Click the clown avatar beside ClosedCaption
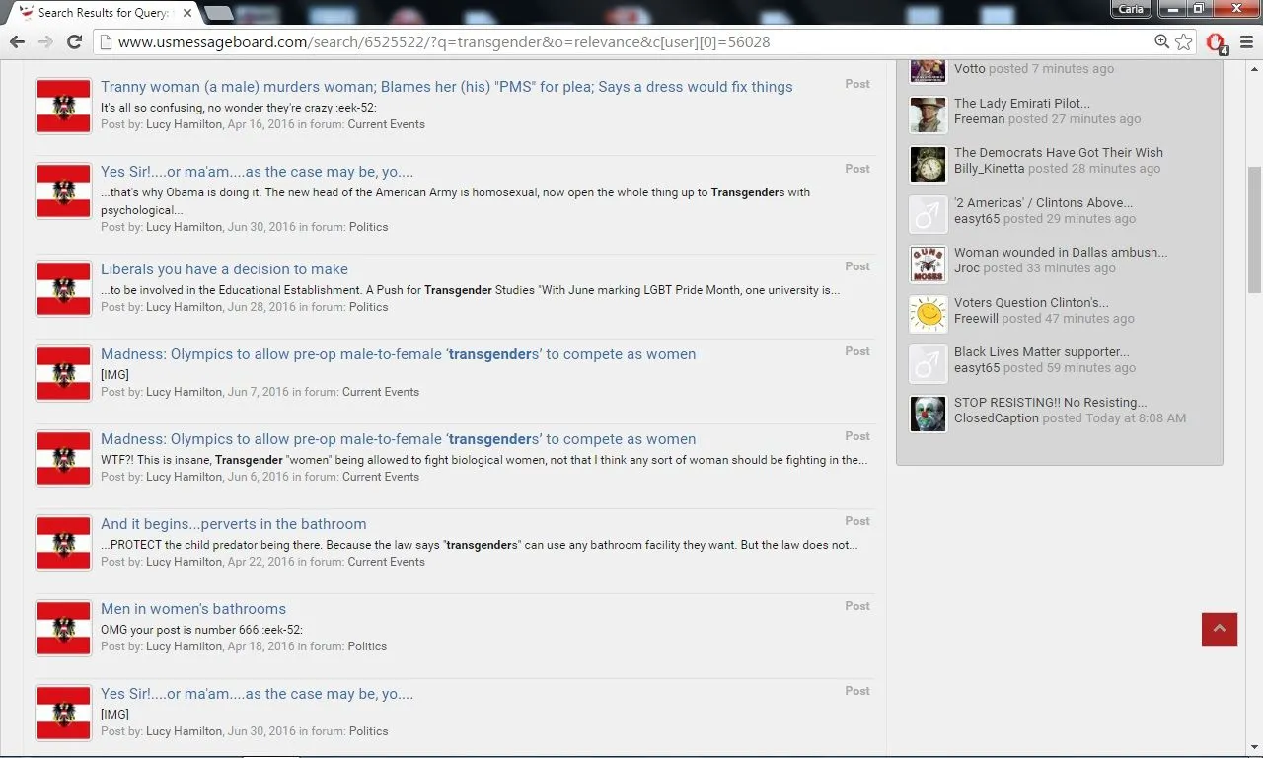 coord(928,414)
